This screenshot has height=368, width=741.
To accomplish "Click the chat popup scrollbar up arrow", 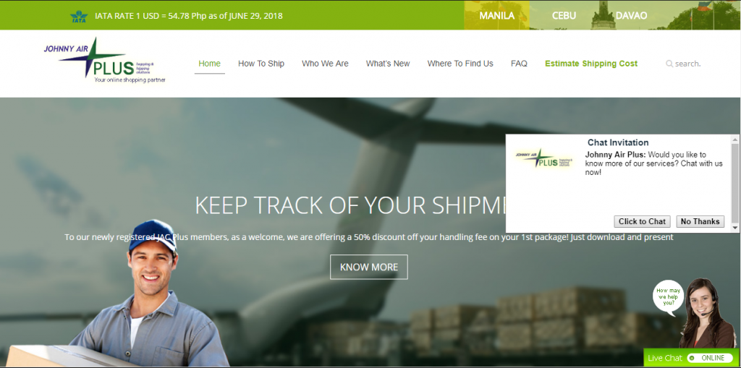I will [x=735, y=140].
